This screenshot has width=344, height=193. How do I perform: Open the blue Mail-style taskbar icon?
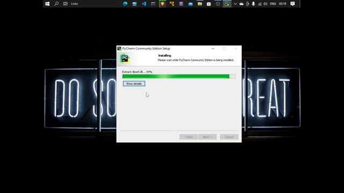(x=190, y=4)
